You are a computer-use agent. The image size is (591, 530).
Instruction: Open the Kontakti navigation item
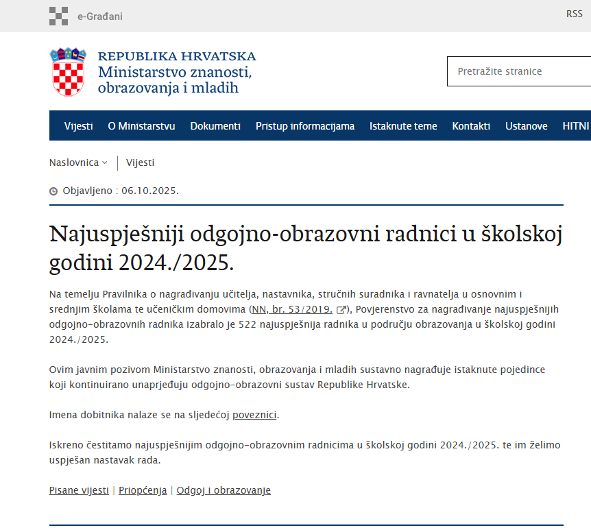[471, 126]
